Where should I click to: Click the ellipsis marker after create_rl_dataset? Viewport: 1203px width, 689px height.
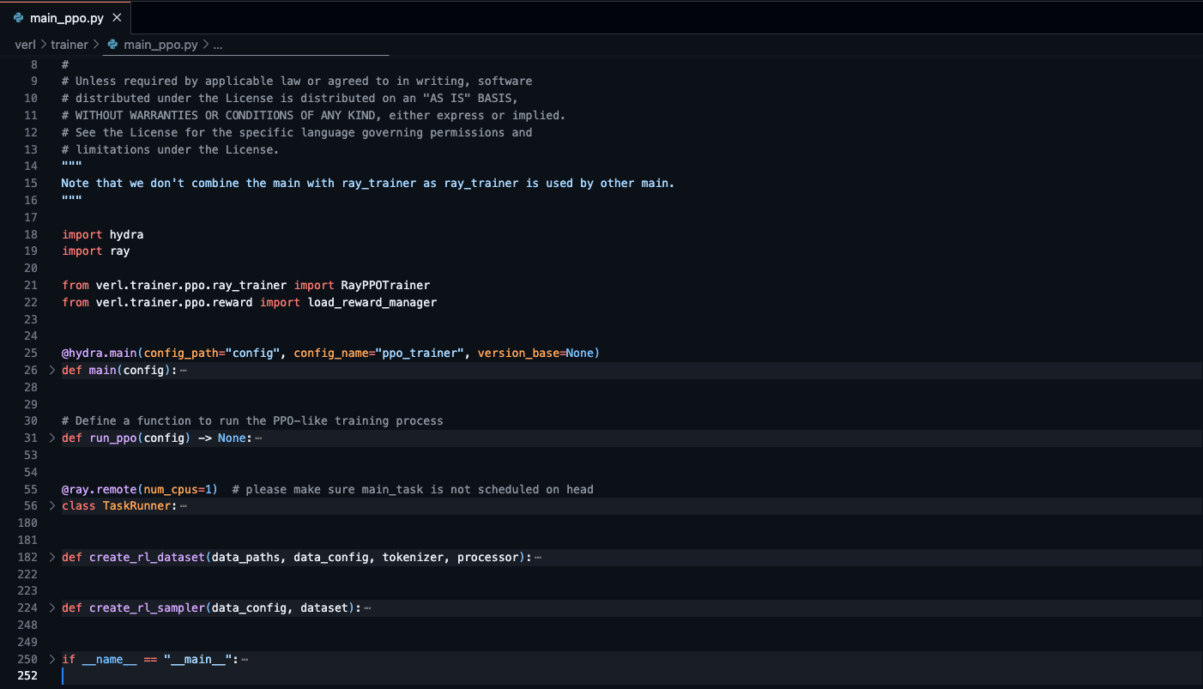tap(539, 557)
